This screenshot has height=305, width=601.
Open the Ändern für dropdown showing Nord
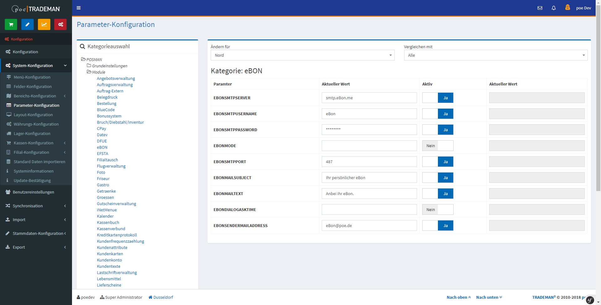pos(302,55)
